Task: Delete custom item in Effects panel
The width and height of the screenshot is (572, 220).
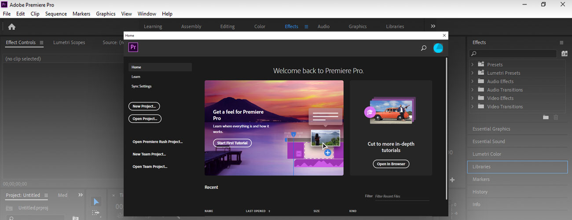Action: coord(556,117)
